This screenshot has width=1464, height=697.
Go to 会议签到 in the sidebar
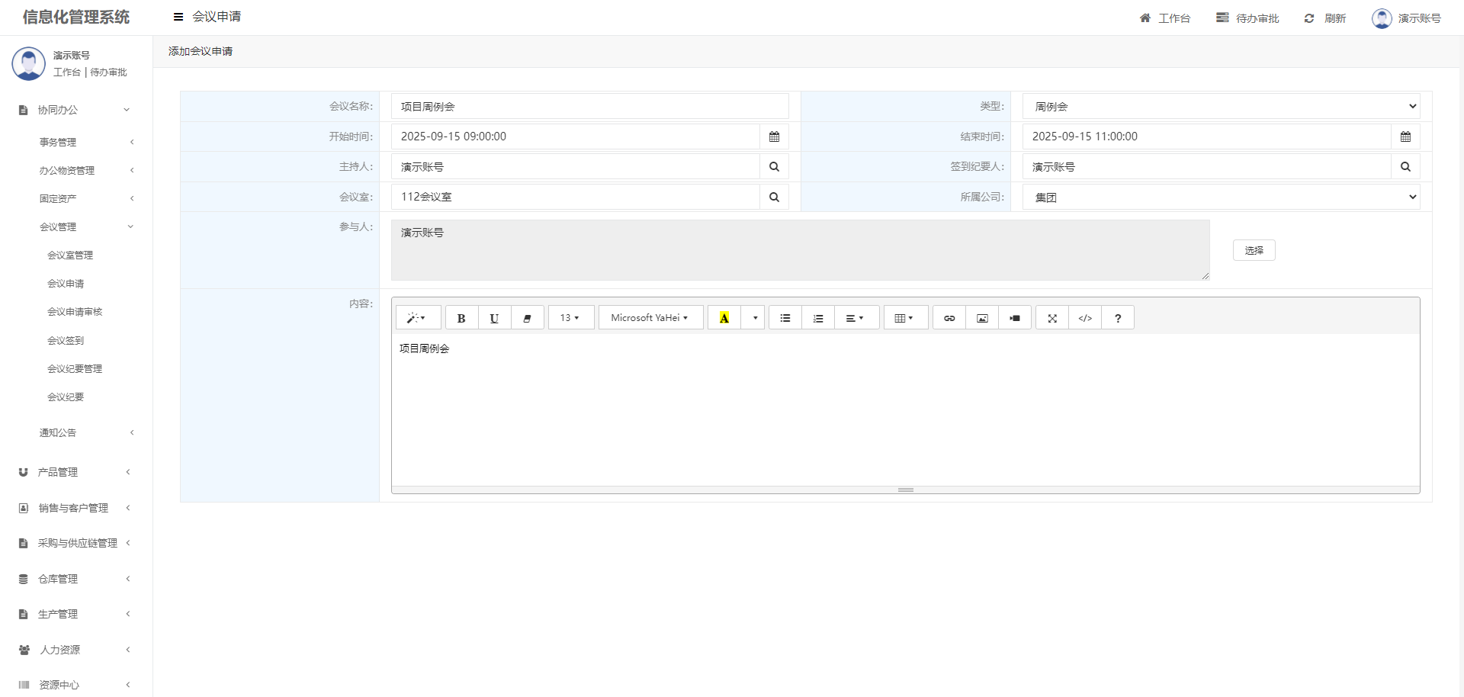tap(66, 341)
